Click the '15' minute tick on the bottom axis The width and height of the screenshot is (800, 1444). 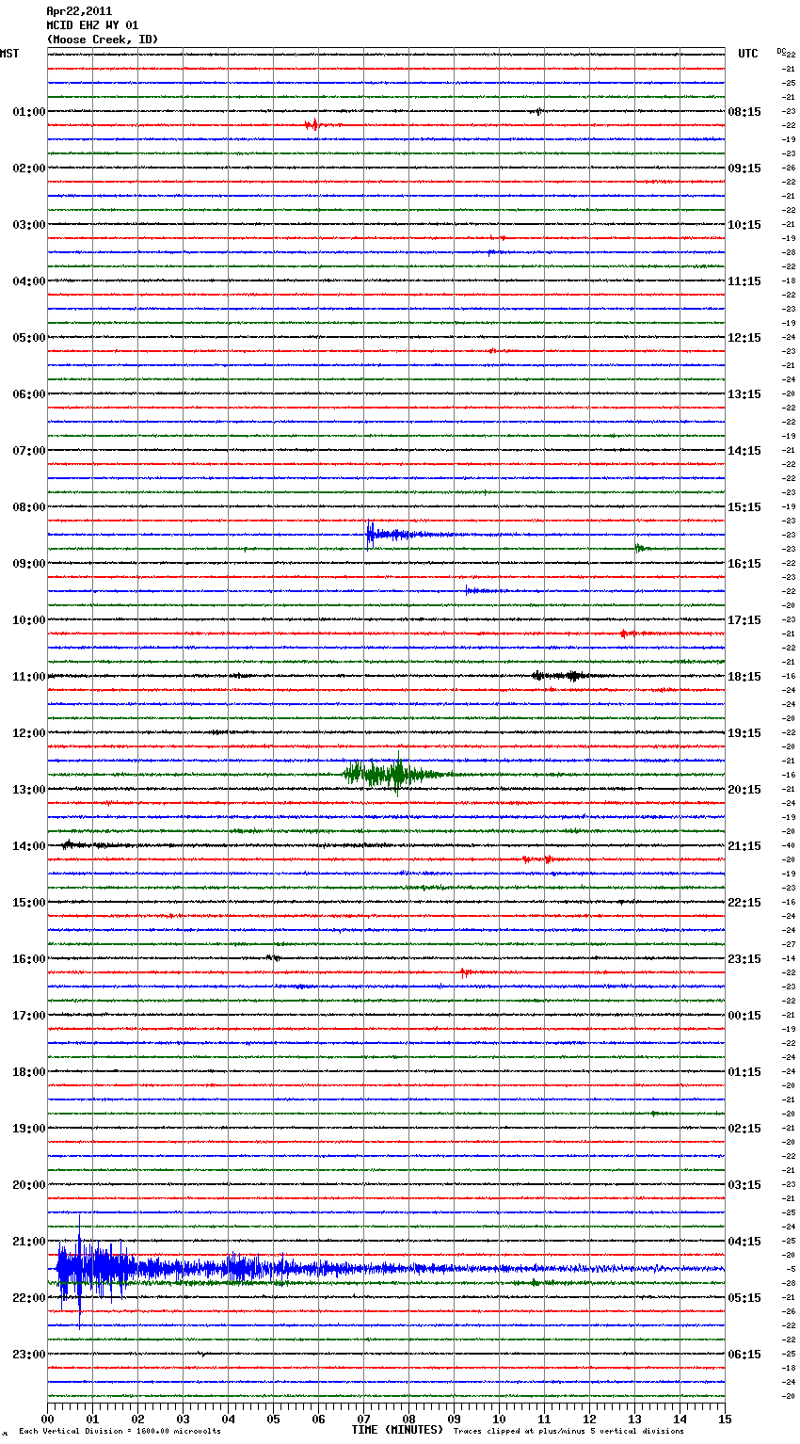coord(725,1419)
